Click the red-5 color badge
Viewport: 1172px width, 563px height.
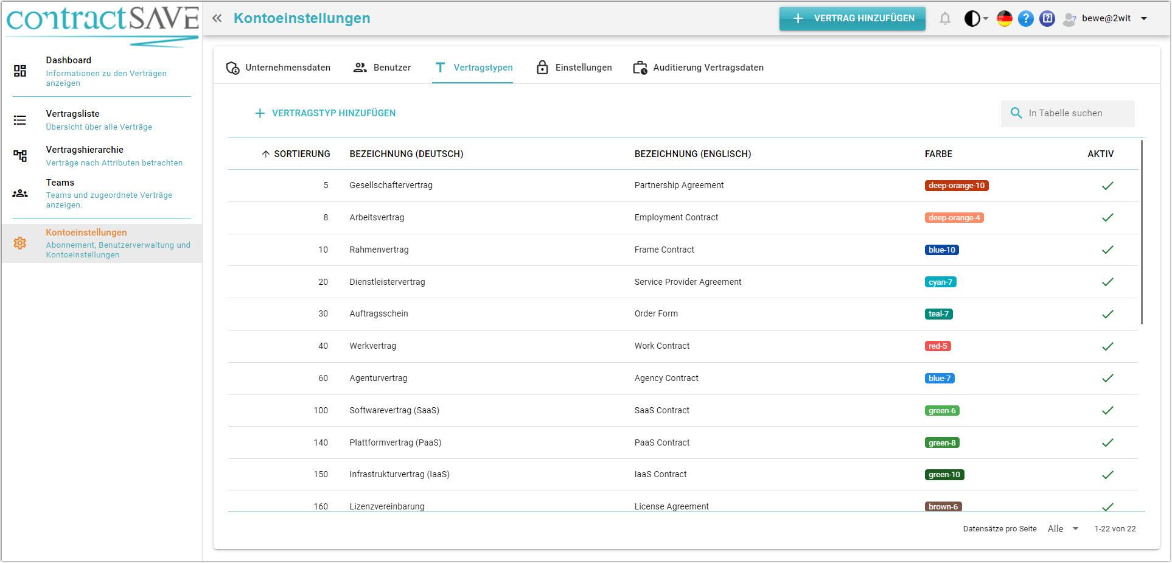[938, 346]
